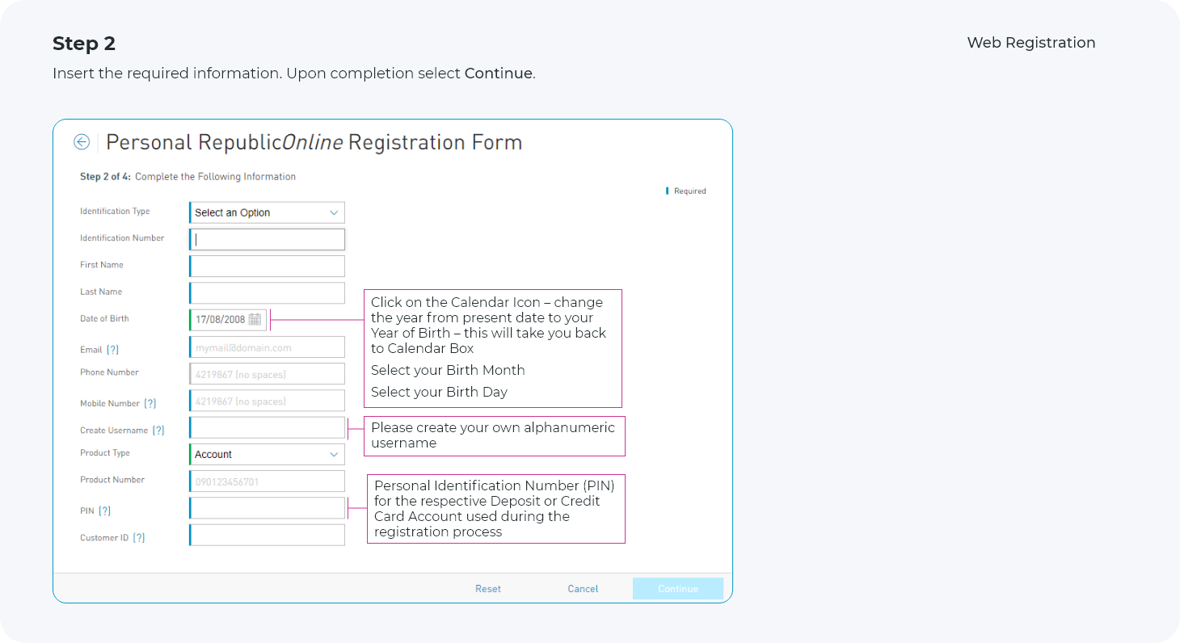Open the Identification Type dropdown
This screenshot has width=1180, height=643.
point(268,212)
